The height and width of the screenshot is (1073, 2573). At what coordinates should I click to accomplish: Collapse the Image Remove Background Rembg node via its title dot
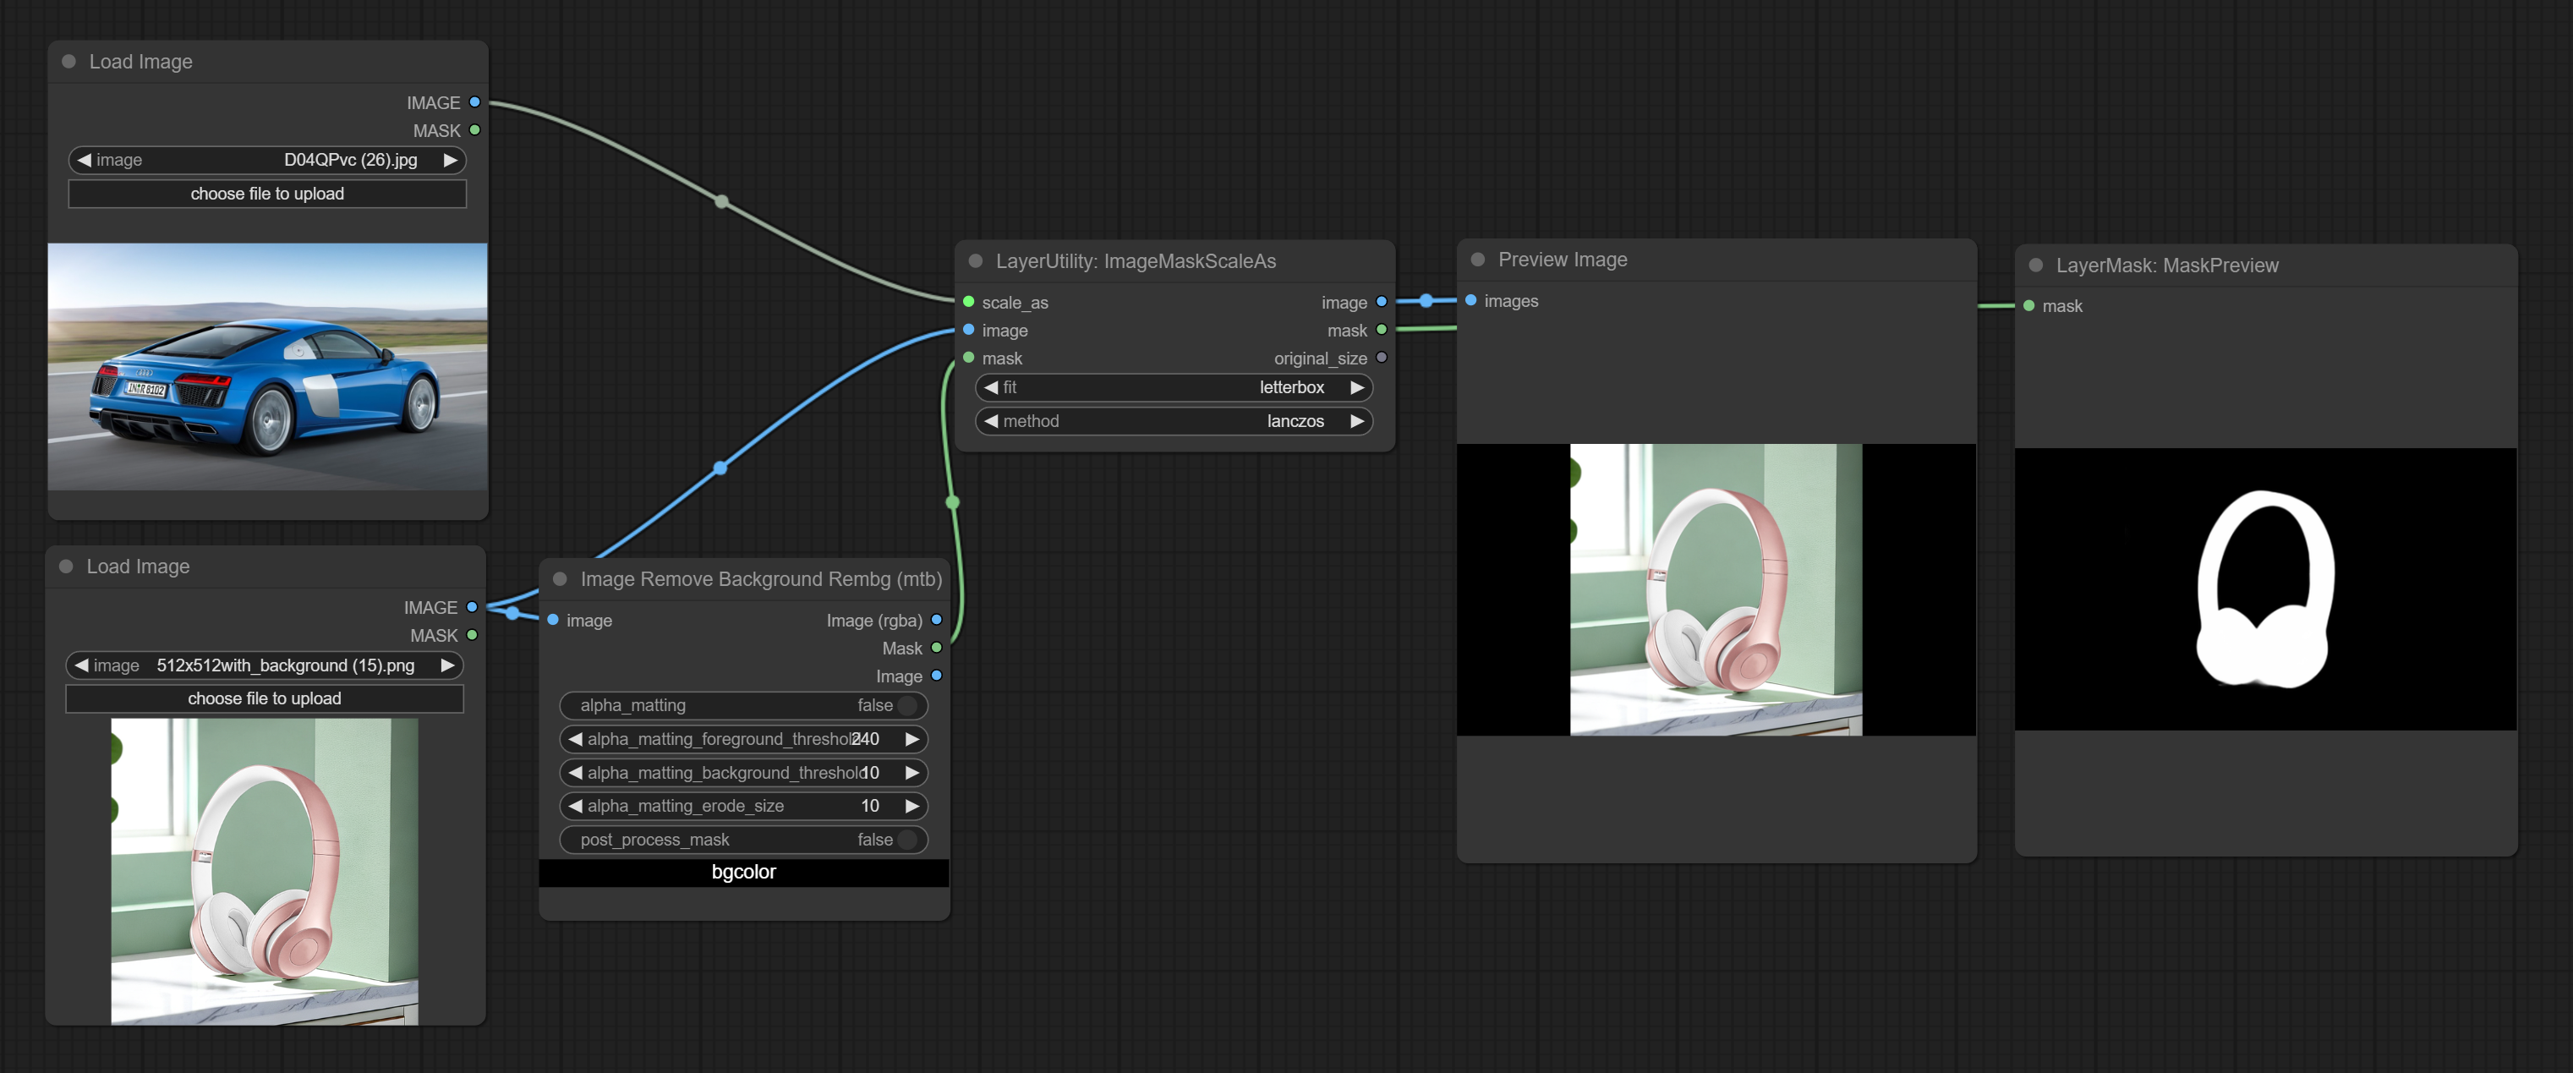[x=561, y=579]
